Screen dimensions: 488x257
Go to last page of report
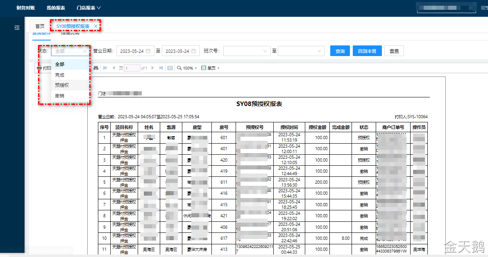pos(161,68)
